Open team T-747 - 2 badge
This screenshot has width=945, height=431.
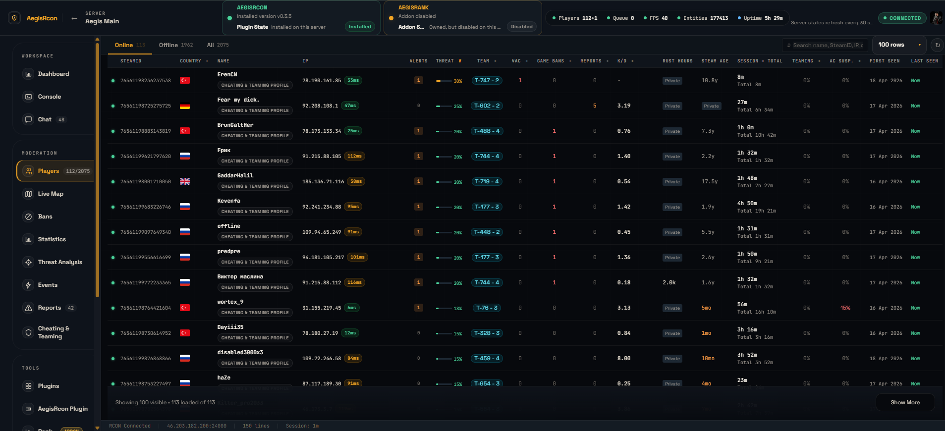click(x=487, y=80)
